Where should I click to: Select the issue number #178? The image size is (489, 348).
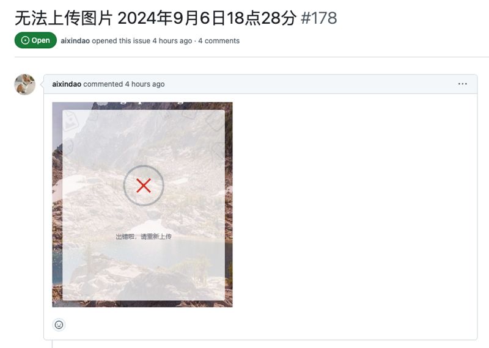click(x=318, y=18)
